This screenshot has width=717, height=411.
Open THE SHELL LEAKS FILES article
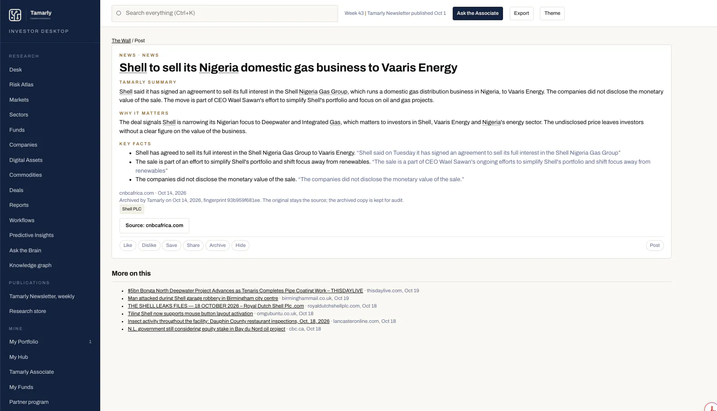216,306
